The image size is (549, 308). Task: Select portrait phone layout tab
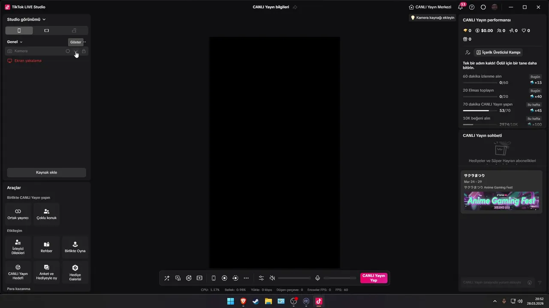(x=19, y=30)
